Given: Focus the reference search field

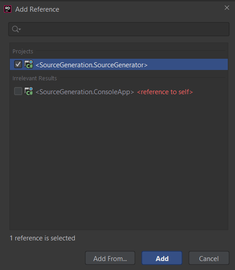Looking at the screenshot, I should 119,29.
